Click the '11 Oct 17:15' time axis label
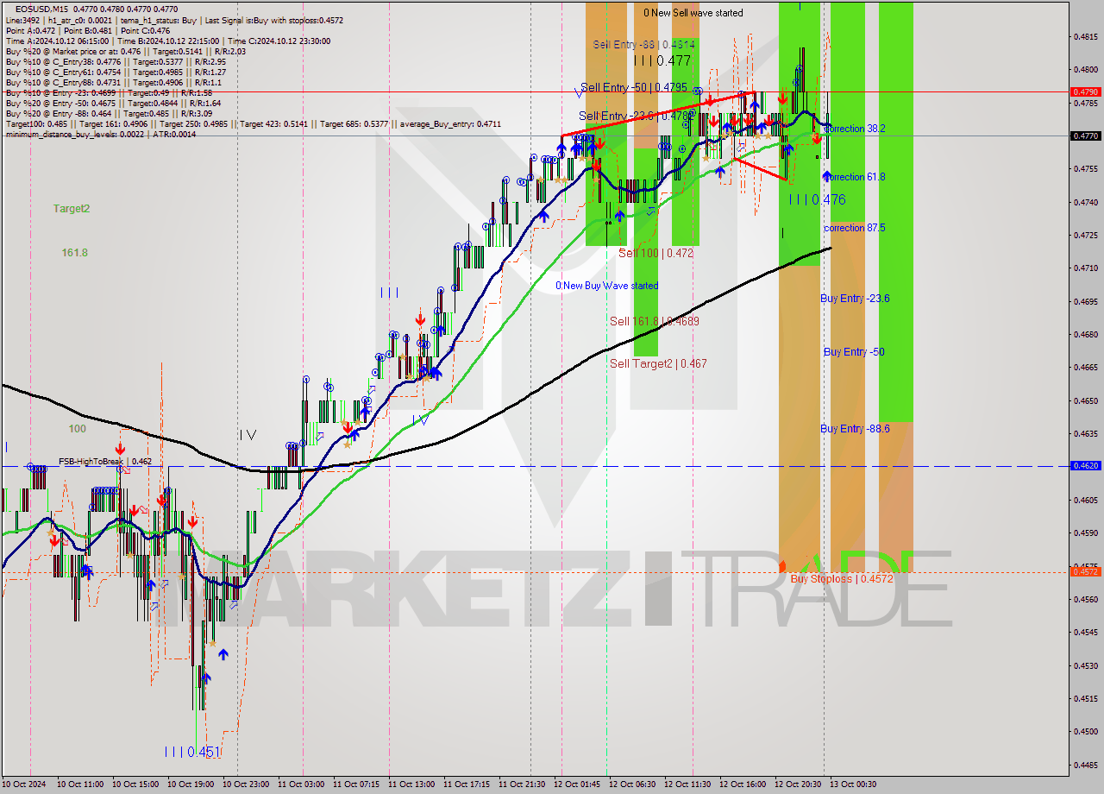The image size is (1104, 794). (x=467, y=785)
